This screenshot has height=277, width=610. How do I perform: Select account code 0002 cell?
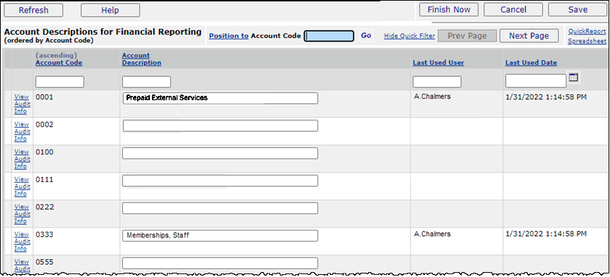(x=45, y=125)
